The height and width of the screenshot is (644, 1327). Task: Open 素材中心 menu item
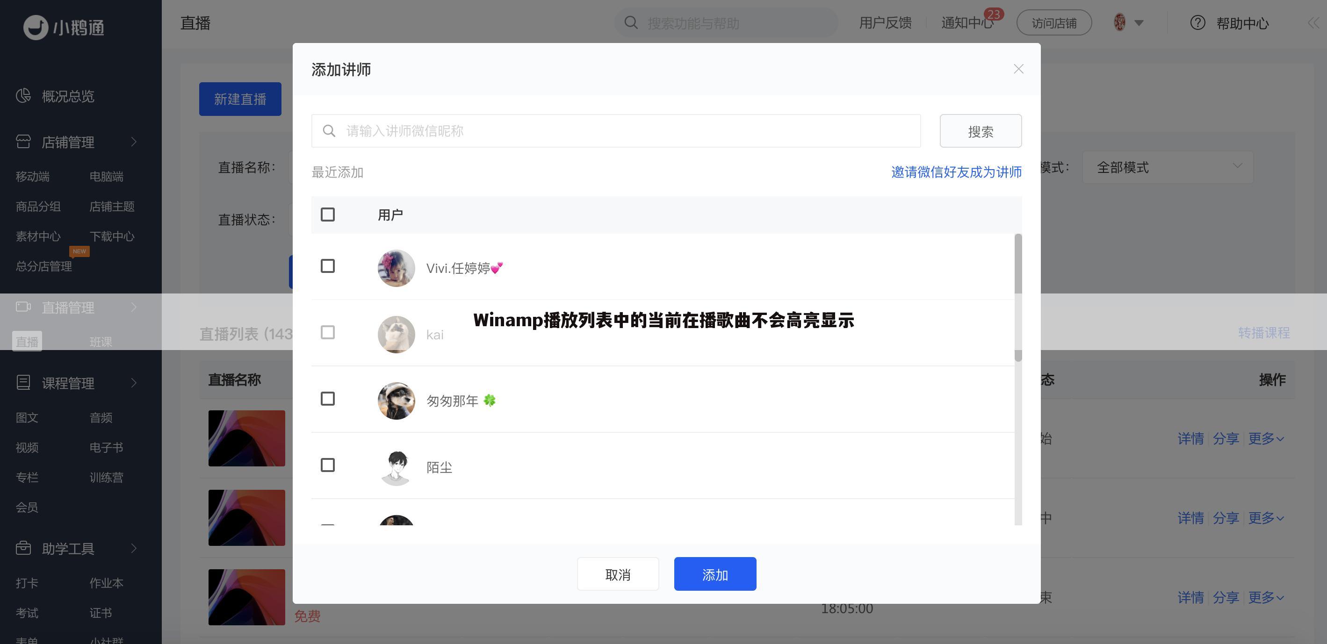point(38,236)
